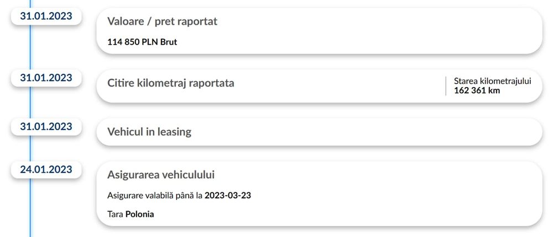Click the vertical divider in the kilometraj card

pyautogui.click(x=446, y=86)
